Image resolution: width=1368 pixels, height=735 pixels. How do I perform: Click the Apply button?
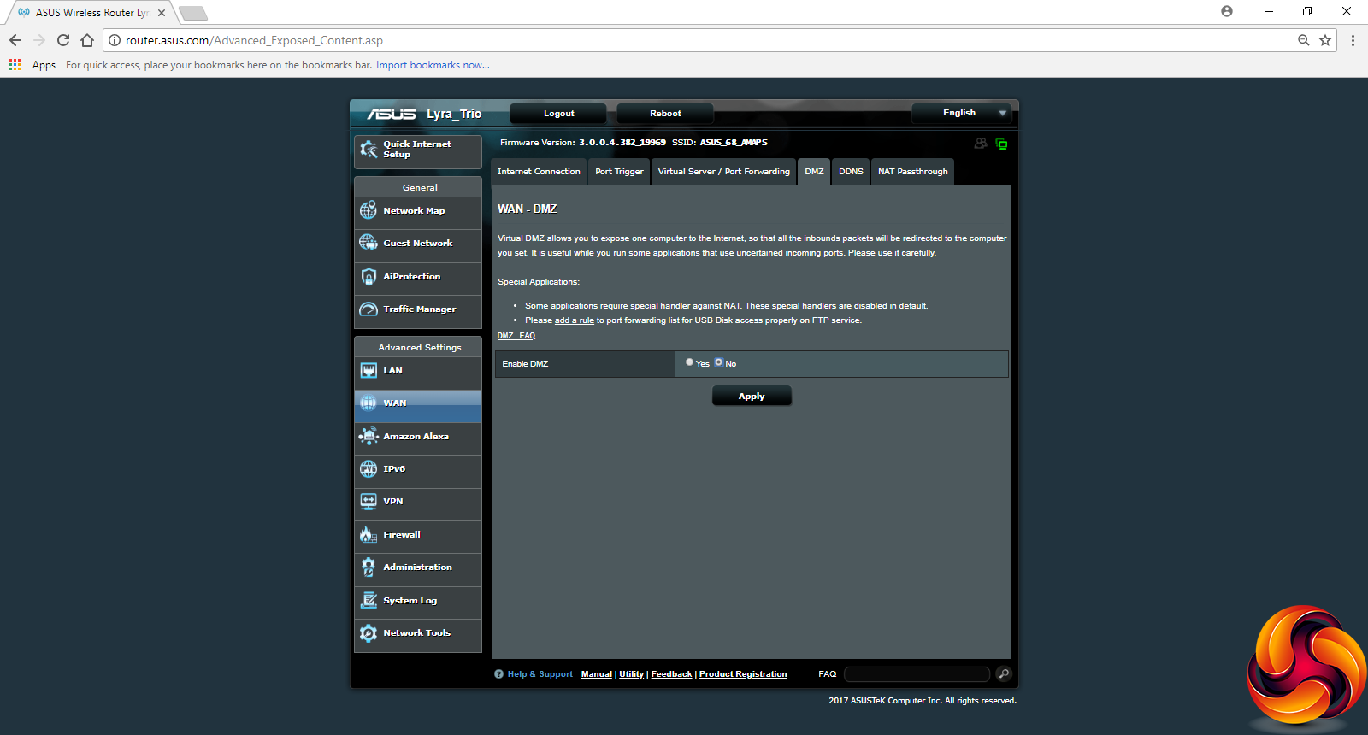[x=752, y=396]
